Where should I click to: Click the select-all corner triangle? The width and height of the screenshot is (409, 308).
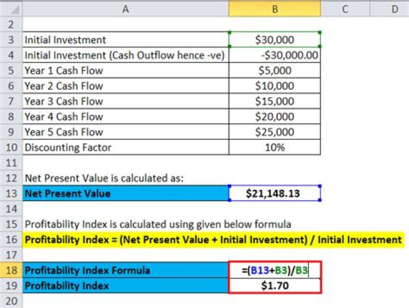coord(15,10)
